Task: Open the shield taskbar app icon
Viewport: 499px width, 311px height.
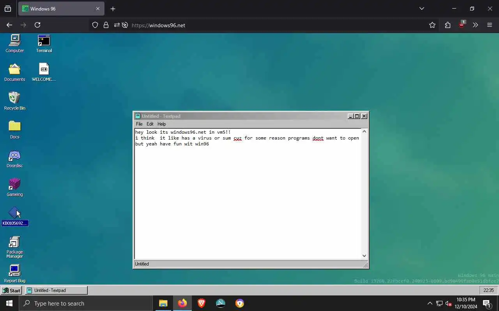Action: [x=240, y=304]
